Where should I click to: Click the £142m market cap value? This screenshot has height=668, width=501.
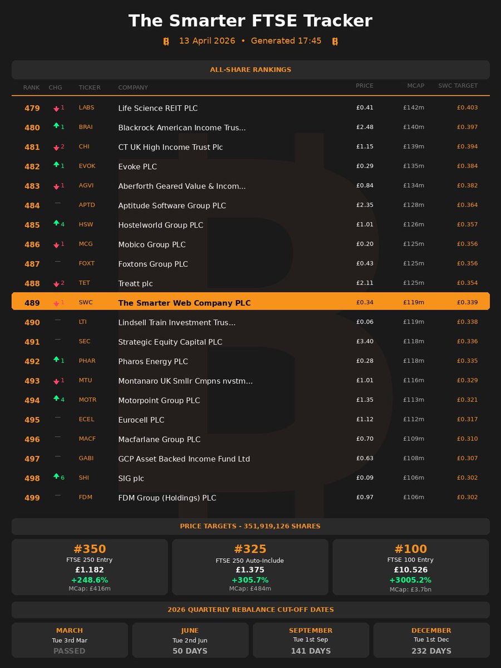[x=414, y=107]
